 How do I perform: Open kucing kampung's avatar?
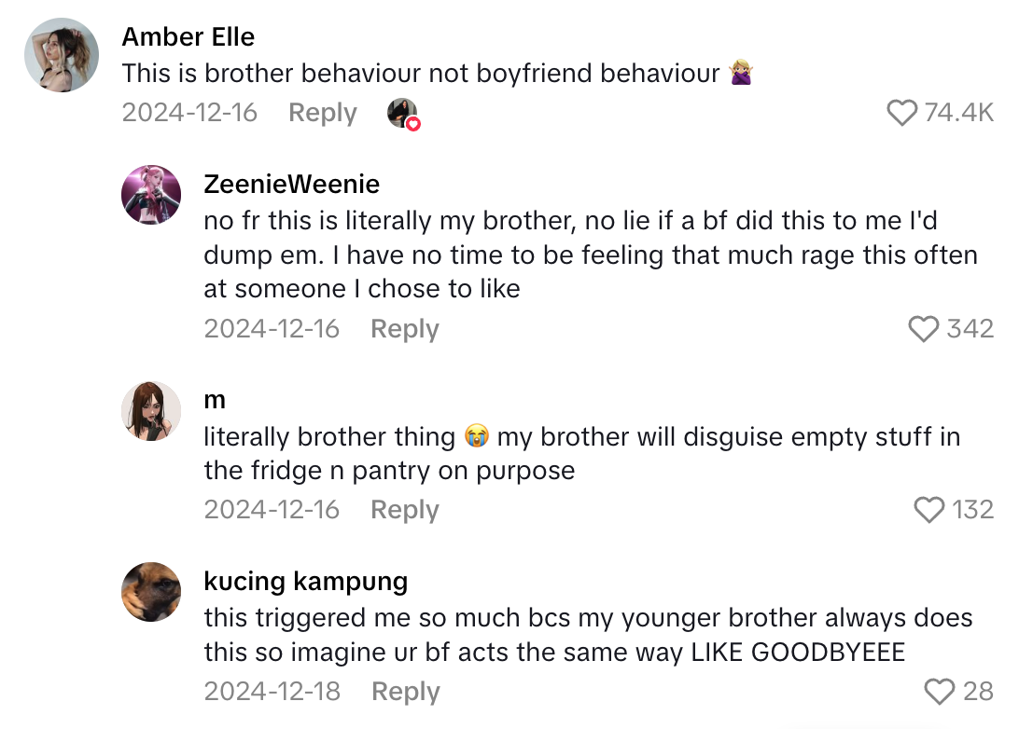[150, 592]
